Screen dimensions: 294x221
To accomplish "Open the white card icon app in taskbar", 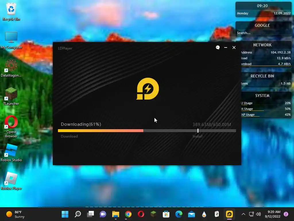I will click(x=217, y=214).
